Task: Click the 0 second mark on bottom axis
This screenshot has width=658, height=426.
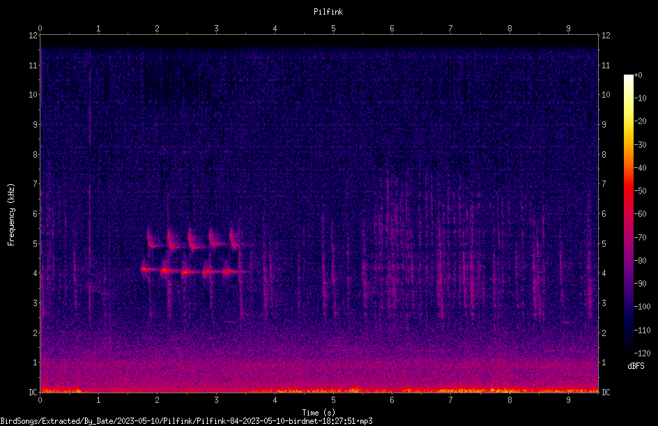Action: tap(40, 400)
